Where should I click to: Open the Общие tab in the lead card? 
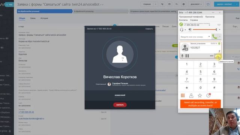click(22, 18)
